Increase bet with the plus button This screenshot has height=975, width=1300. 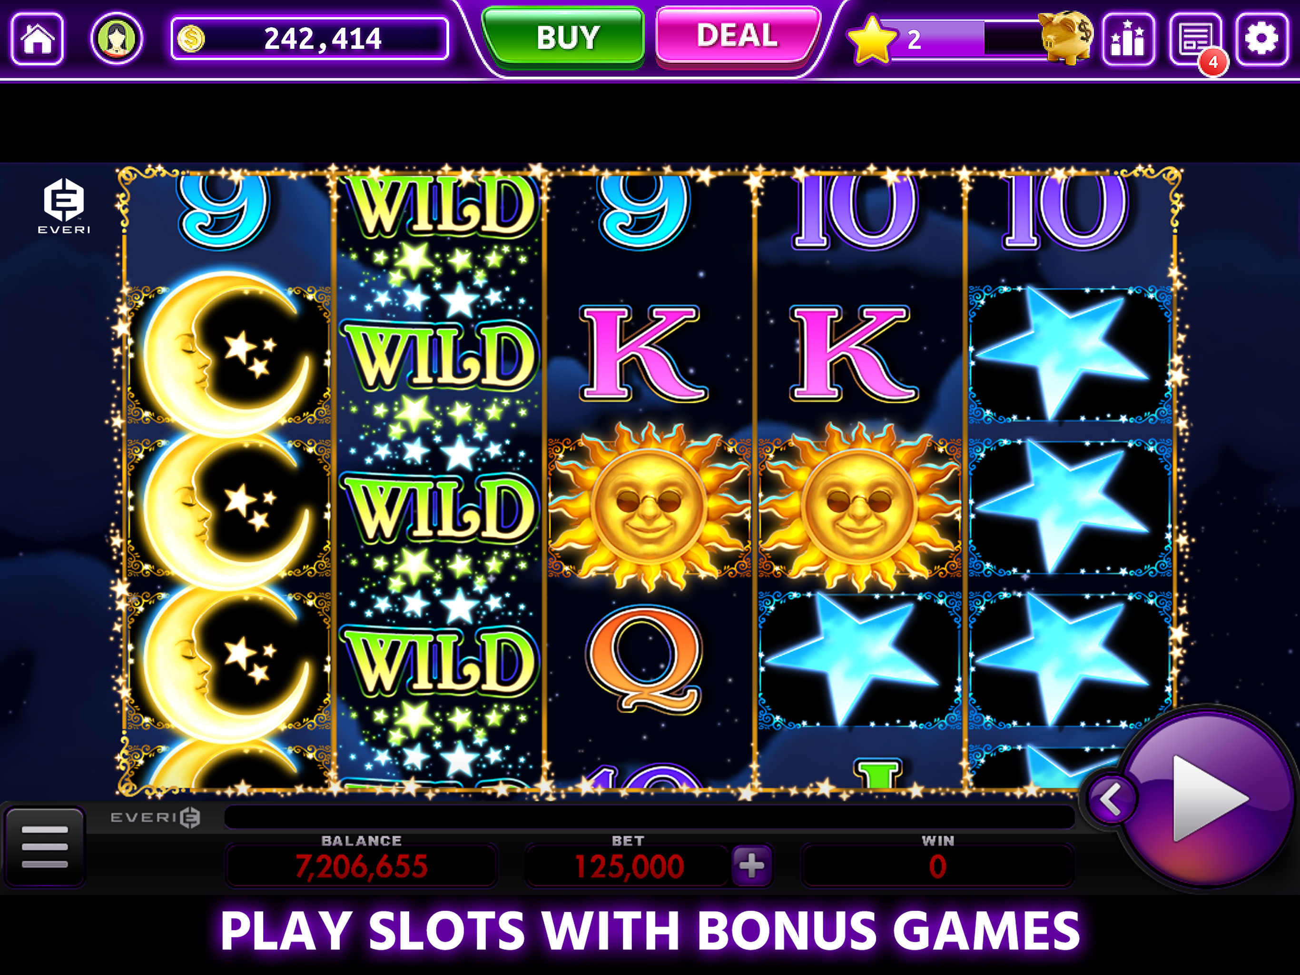(x=752, y=866)
